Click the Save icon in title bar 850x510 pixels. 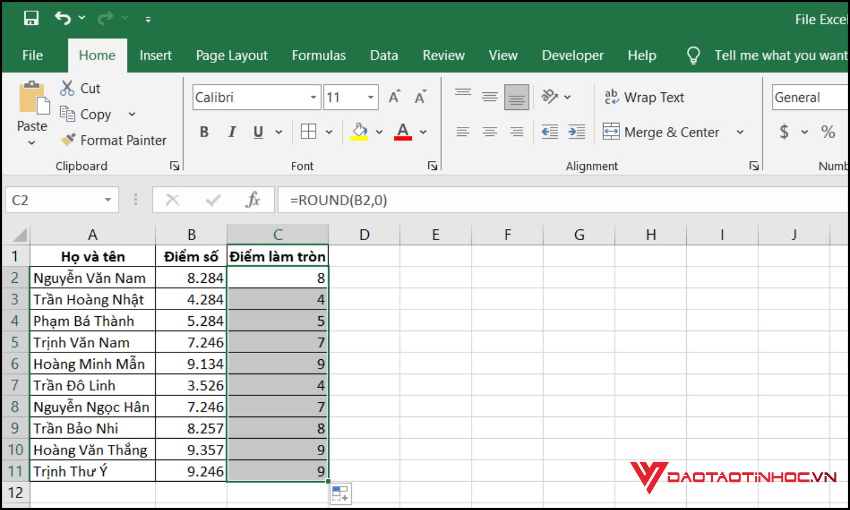tap(31, 19)
